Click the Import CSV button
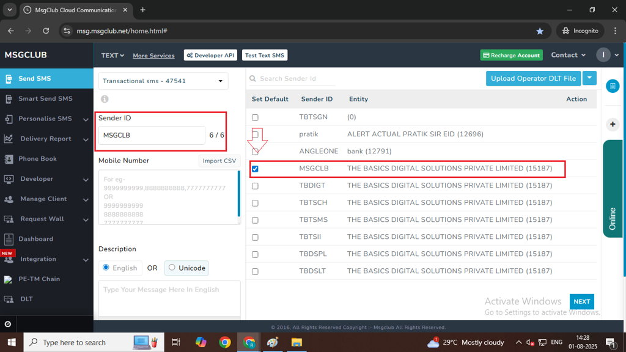This screenshot has height=352, width=626. [x=219, y=161]
